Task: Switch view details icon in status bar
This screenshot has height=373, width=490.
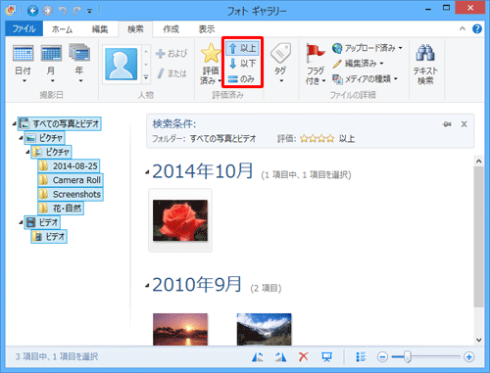Action: pos(361,356)
